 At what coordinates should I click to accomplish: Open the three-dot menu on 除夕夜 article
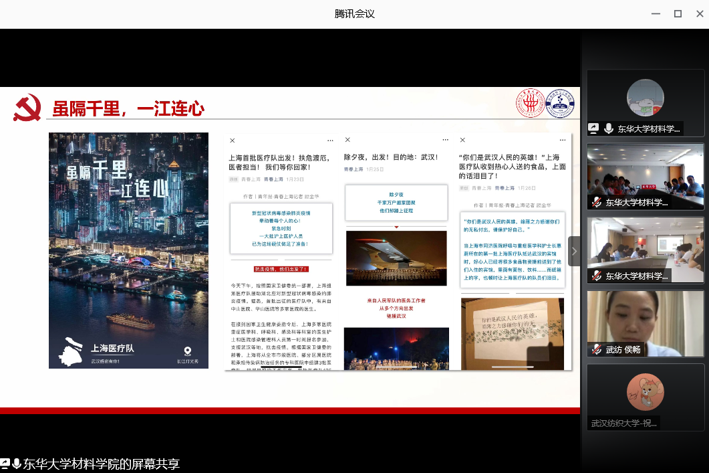(x=445, y=140)
